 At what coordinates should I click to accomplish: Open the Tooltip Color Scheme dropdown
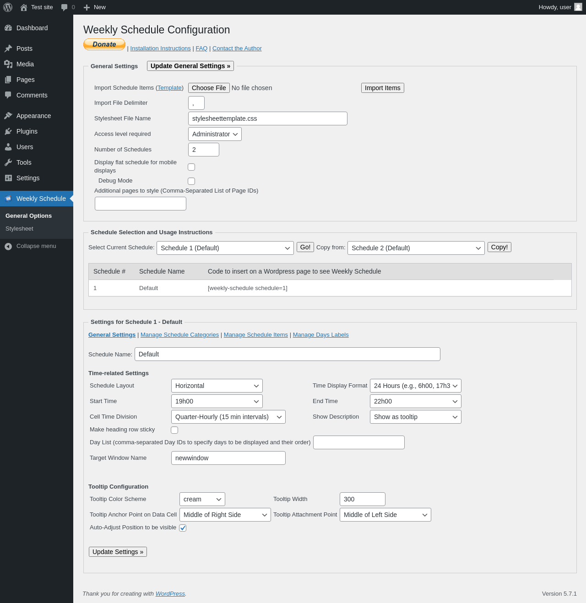coord(202,499)
